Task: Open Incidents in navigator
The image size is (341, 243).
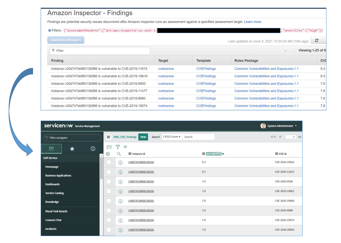Action: pyautogui.click(x=51, y=229)
